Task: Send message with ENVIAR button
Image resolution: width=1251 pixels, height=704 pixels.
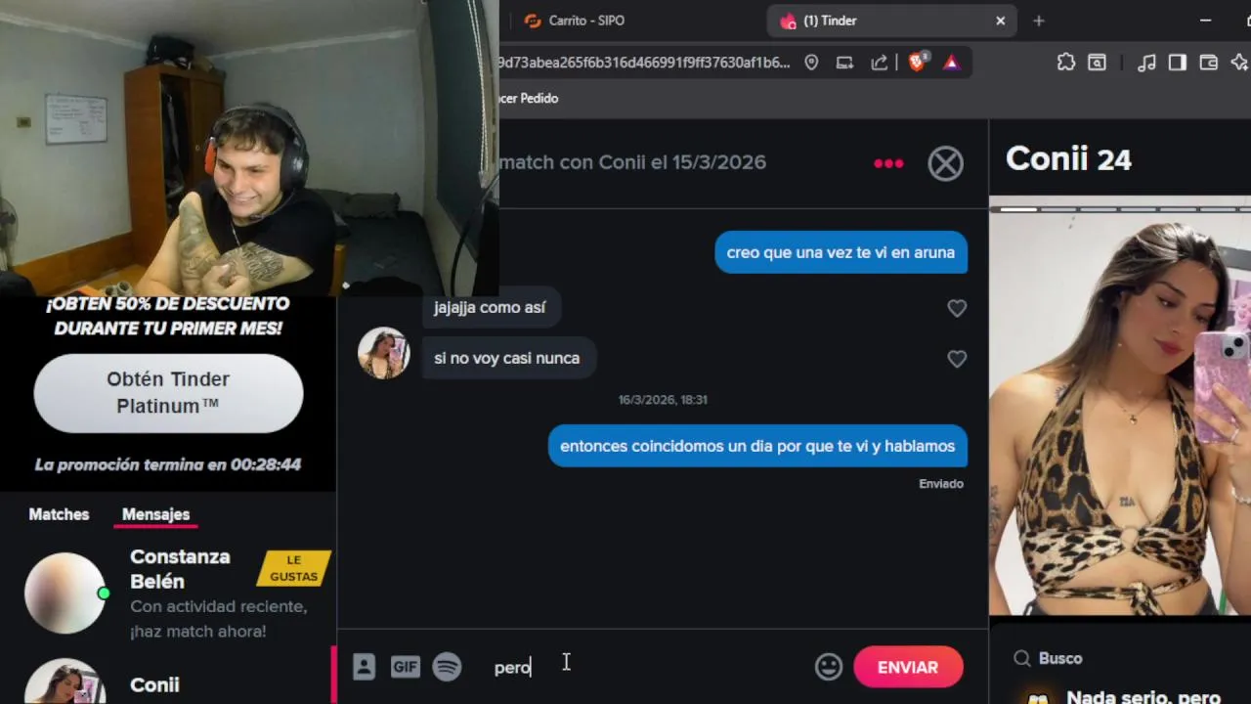Action: click(908, 667)
